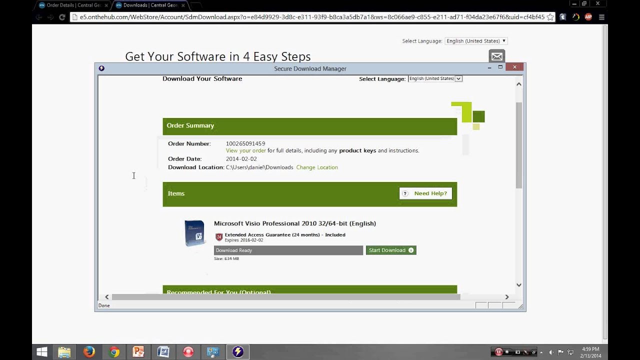
Task: Click the browser back arrow
Action: coord(38,17)
